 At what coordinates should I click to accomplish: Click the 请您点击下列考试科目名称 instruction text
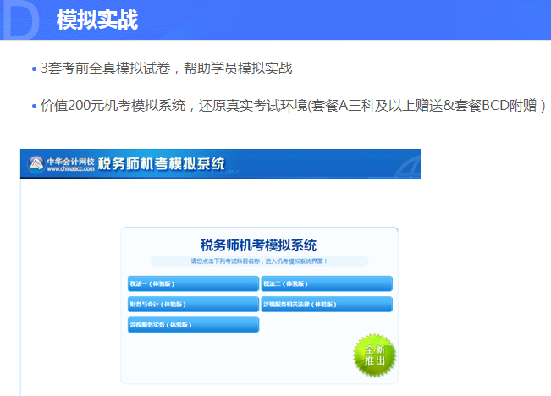[259, 261]
